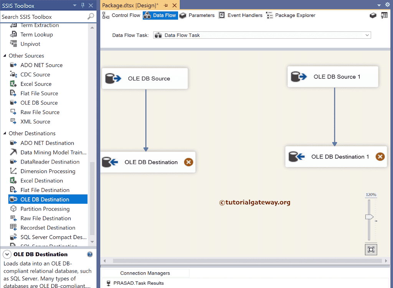Select the Data Mining Model Training icon
Viewport: 393px width, 288px height.
click(13, 152)
